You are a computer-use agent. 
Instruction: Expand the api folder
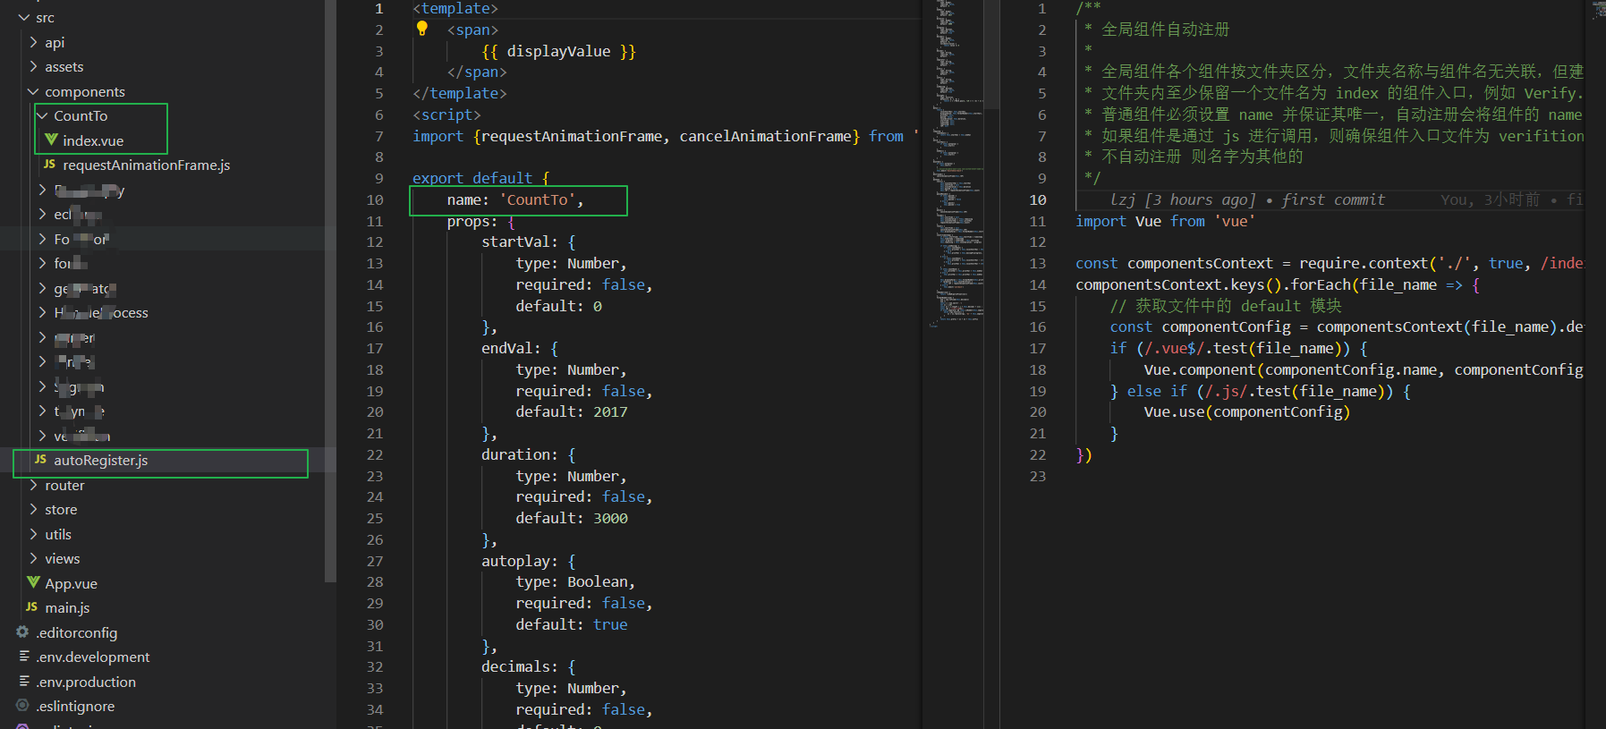pyautogui.click(x=33, y=42)
